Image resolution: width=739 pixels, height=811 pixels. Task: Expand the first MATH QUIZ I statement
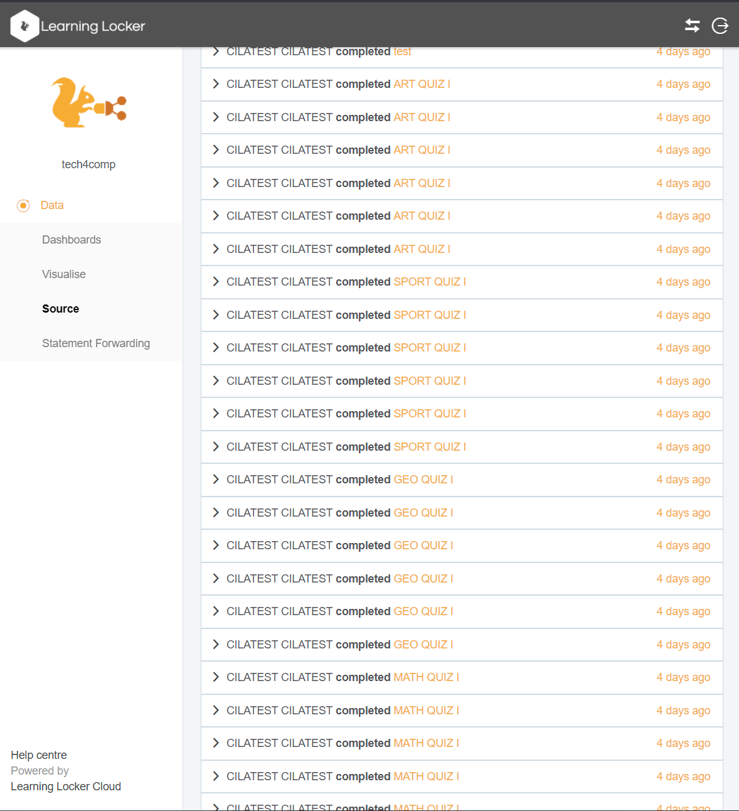tap(216, 677)
